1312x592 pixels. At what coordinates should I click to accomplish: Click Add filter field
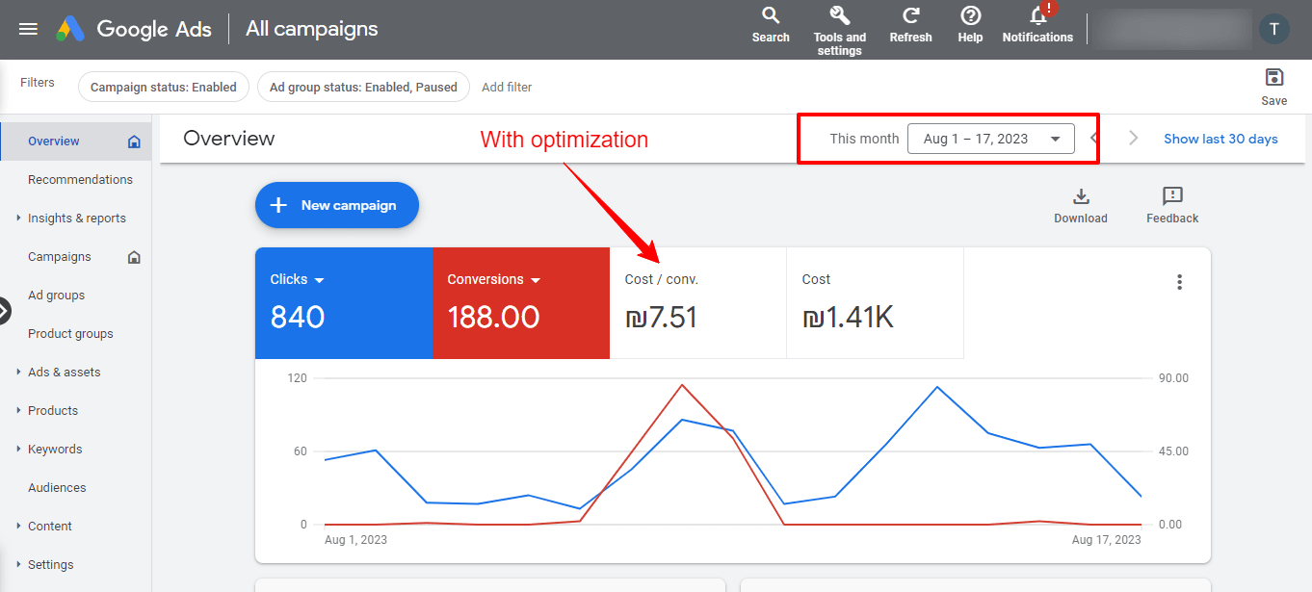(507, 88)
